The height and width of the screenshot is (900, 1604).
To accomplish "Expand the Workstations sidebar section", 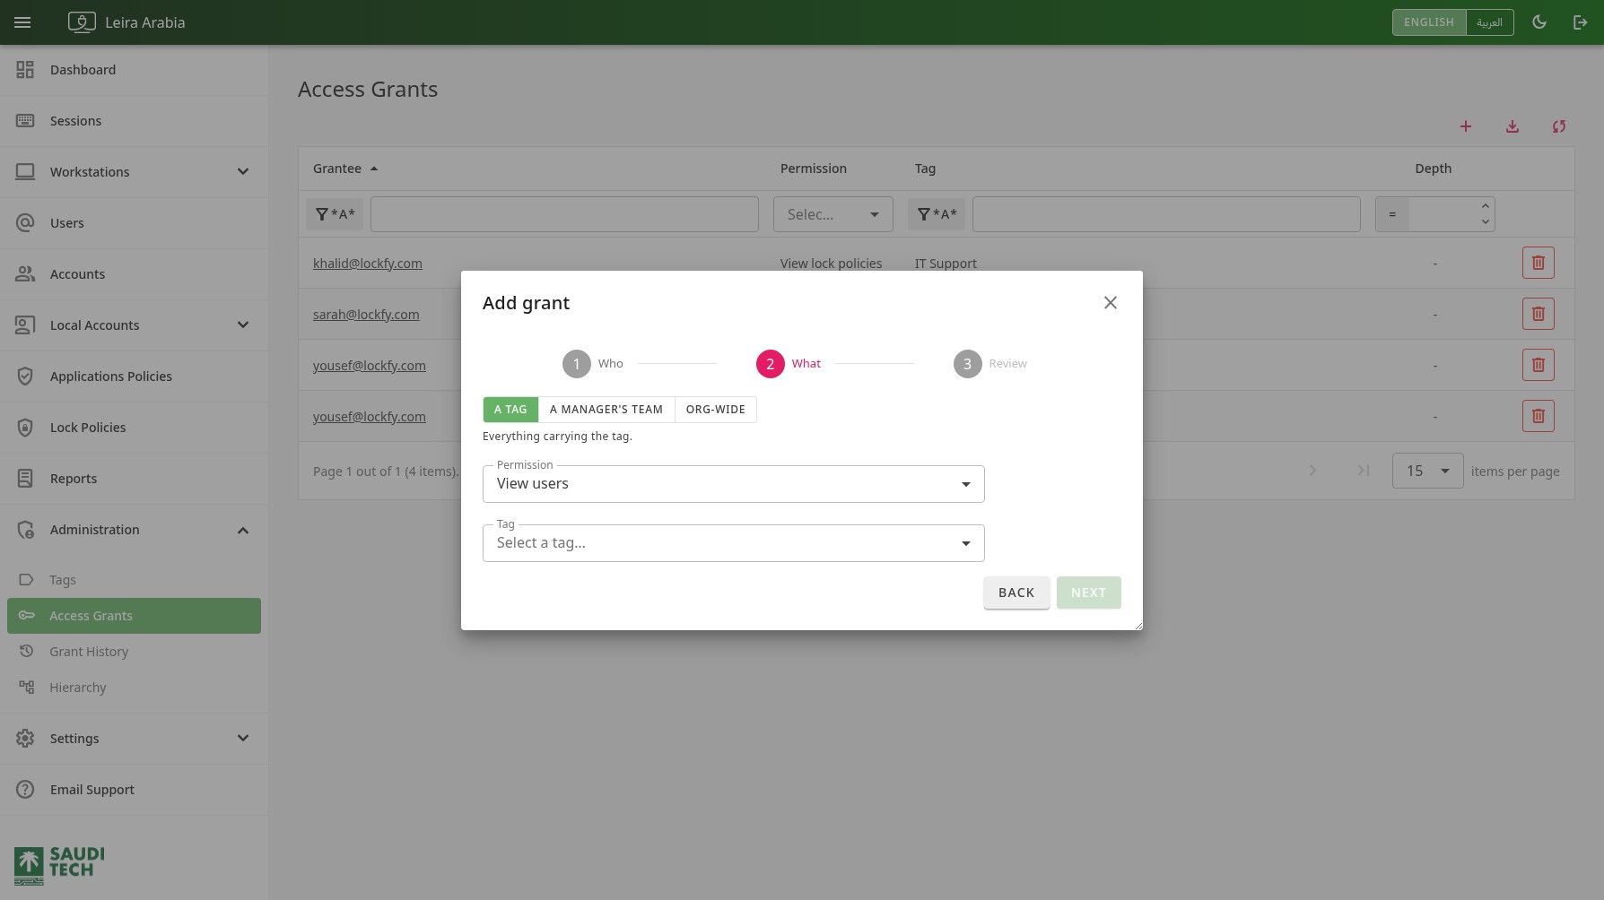I will tap(134, 172).
